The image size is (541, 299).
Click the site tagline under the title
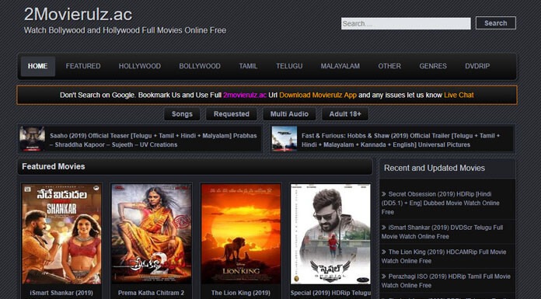125,30
